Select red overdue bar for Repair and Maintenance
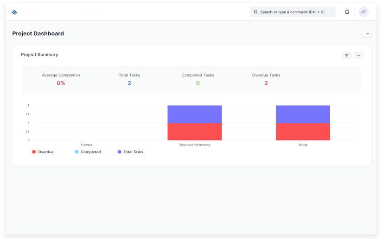The width and height of the screenshot is (383, 239). click(194, 132)
